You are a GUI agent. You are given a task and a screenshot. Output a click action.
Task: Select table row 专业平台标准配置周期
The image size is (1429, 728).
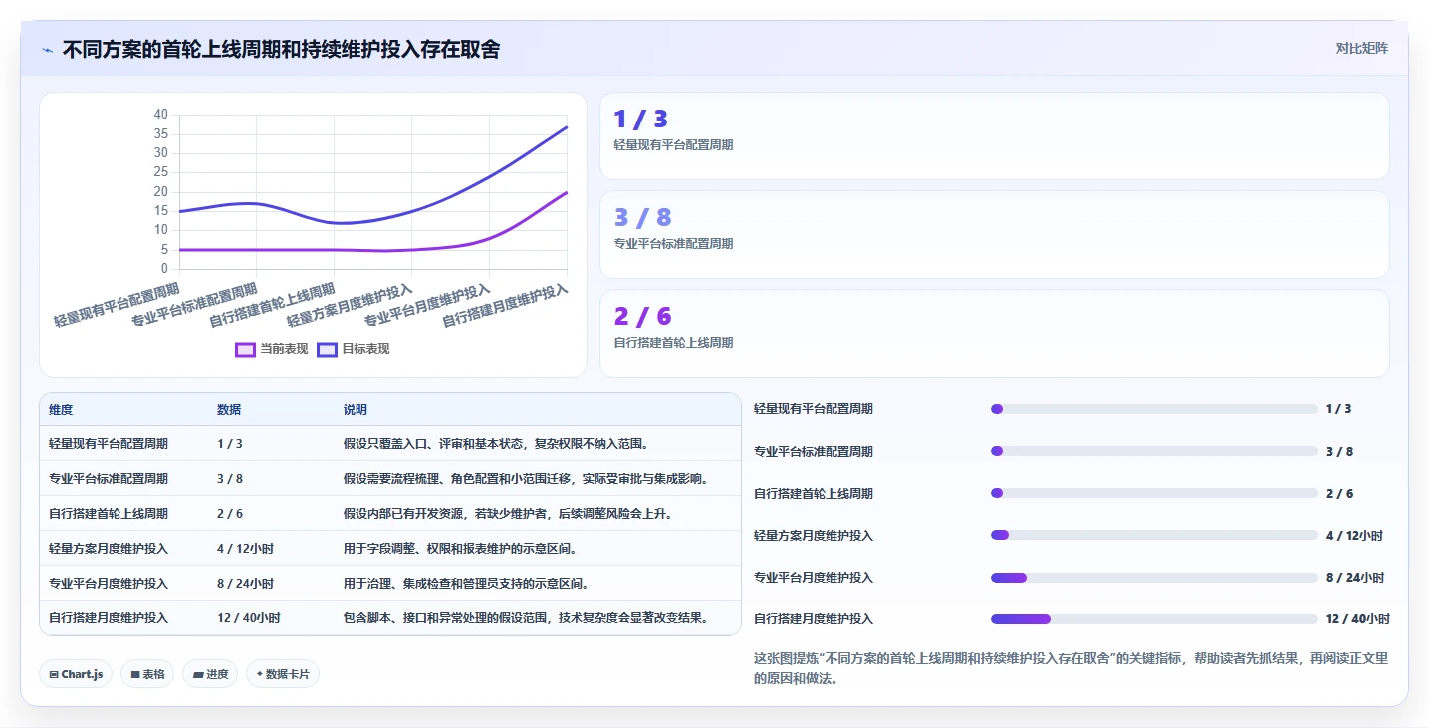coord(390,479)
